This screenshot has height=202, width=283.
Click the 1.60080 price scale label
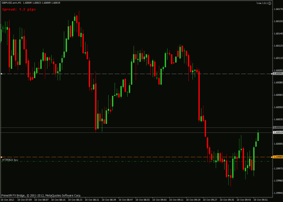coord(278,83)
